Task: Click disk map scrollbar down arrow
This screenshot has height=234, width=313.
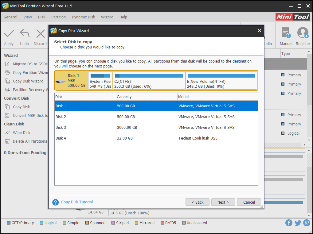Action: pyautogui.click(x=309, y=216)
